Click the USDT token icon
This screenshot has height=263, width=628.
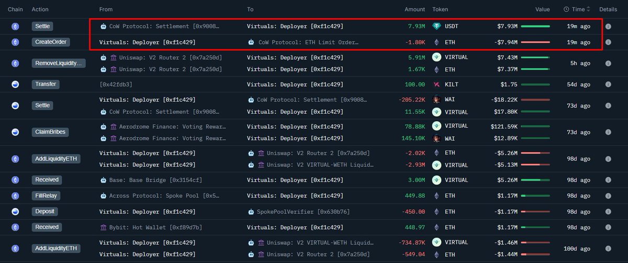pyautogui.click(x=437, y=26)
